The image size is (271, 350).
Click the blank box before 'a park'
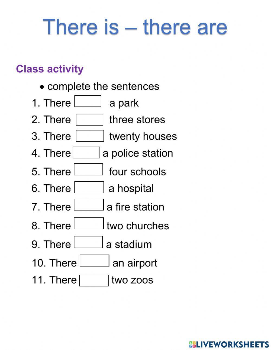point(88,101)
